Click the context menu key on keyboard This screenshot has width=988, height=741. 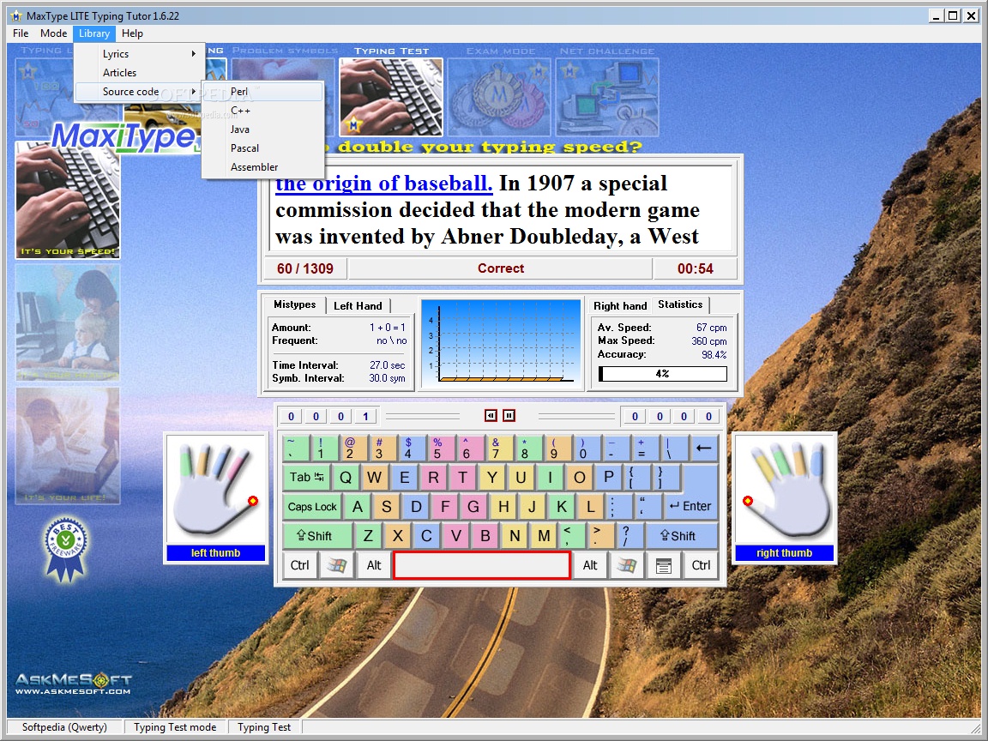pos(663,565)
